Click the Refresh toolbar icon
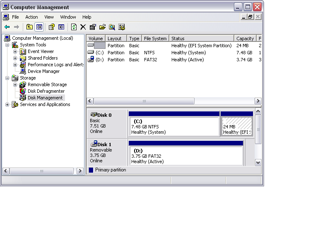Viewport: 322px width, 241px height. (x=74, y=27)
